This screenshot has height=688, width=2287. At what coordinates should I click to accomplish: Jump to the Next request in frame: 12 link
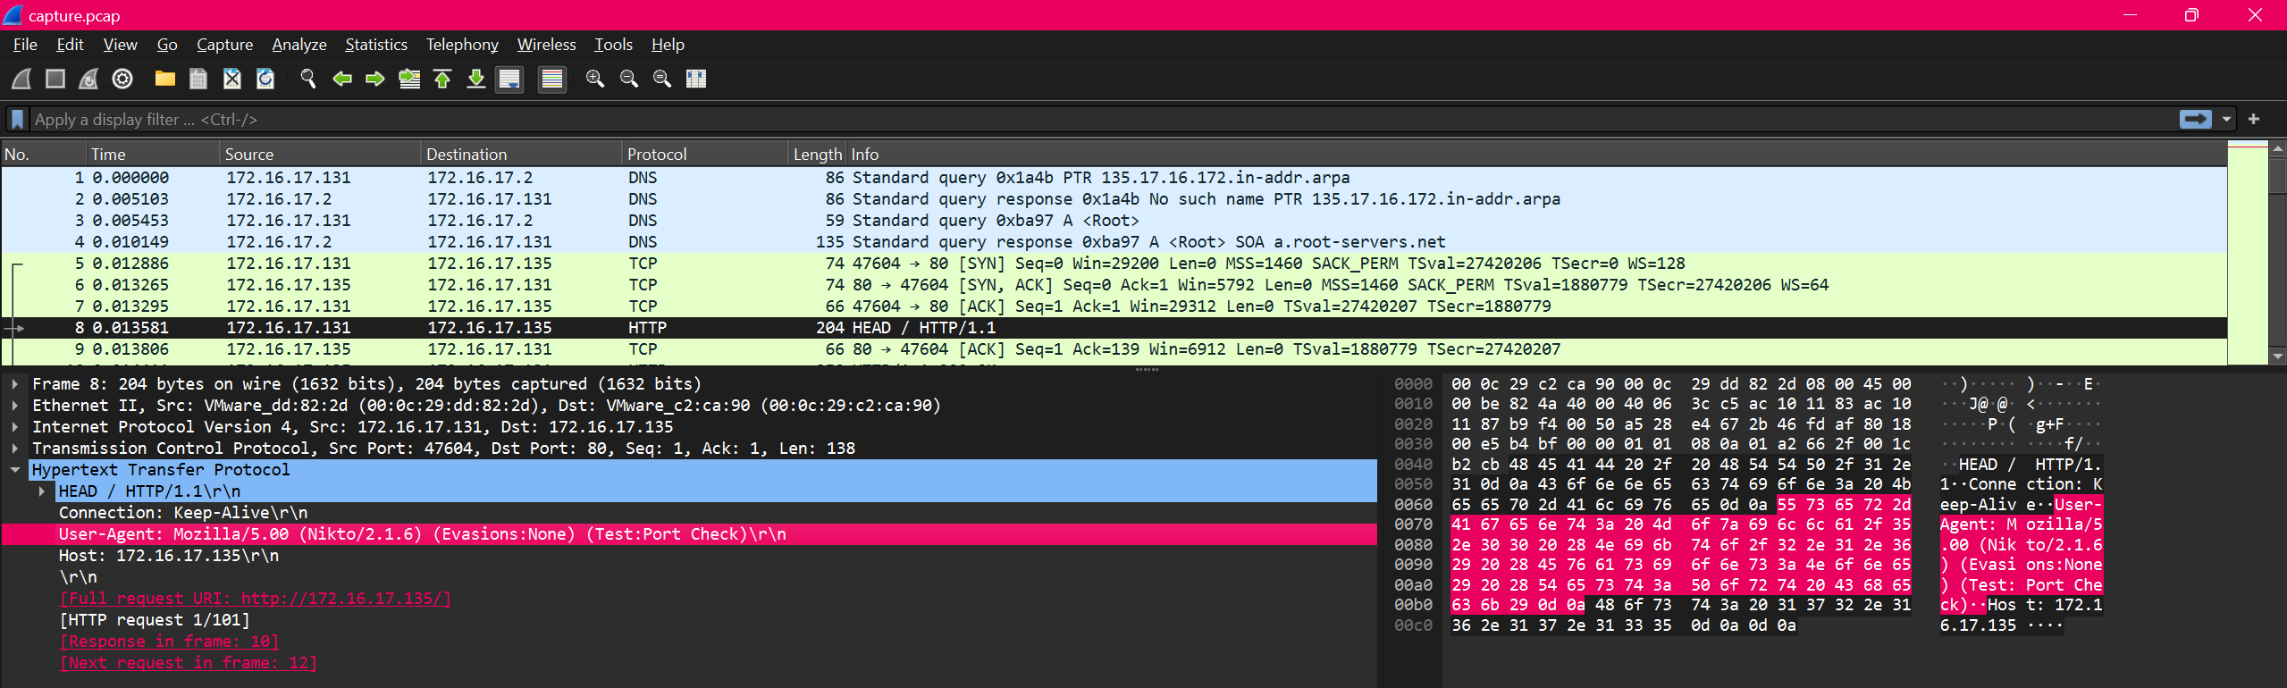point(188,663)
